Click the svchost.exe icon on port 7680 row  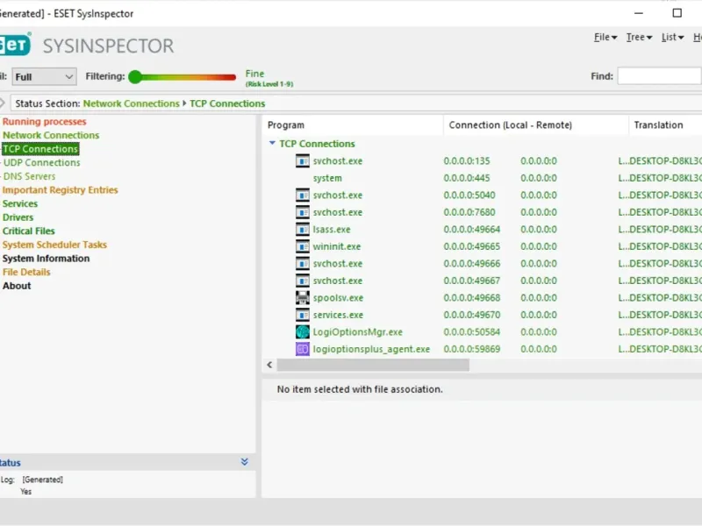(302, 212)
